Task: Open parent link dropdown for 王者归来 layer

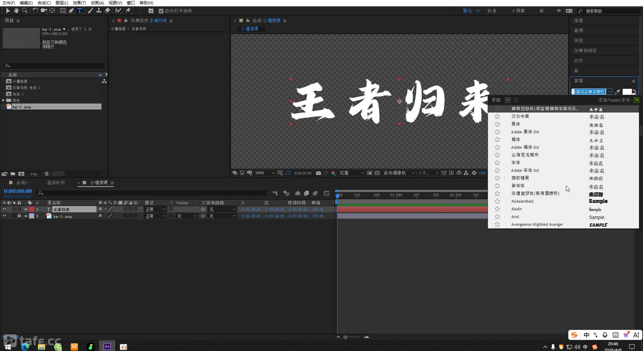Action: (222, 209)
